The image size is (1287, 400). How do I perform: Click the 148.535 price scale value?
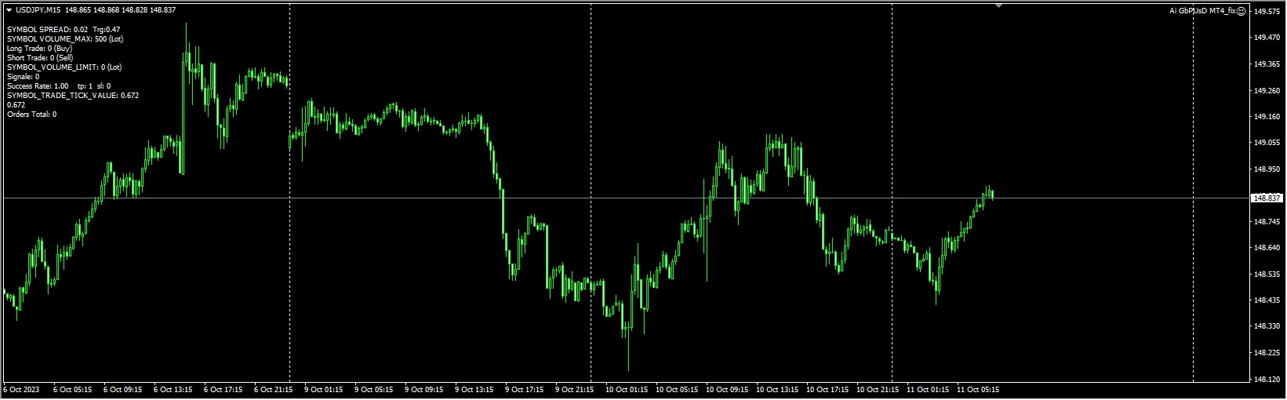click(1267, 274)
